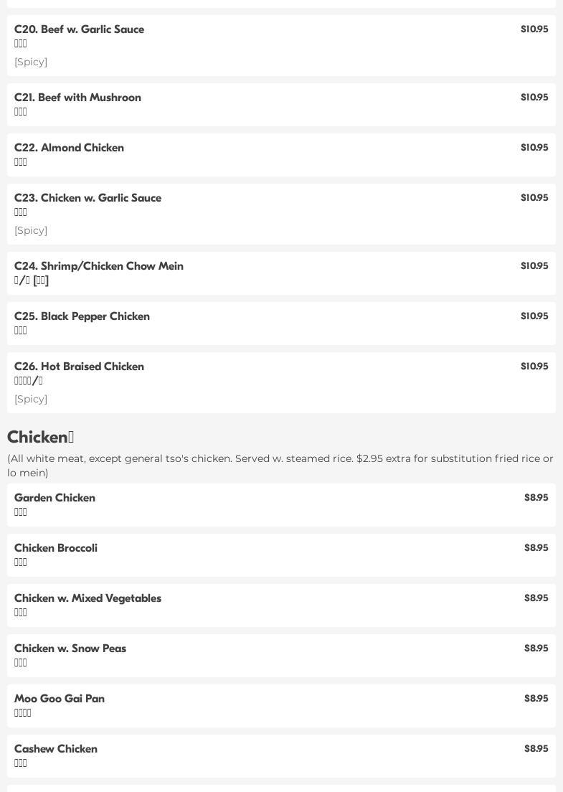The height and width of the screenshot is (792, 563).
Task: Select C20. Beef w. Garlic Sauce item
Action: pyautogui.click(x=80, y=29)
